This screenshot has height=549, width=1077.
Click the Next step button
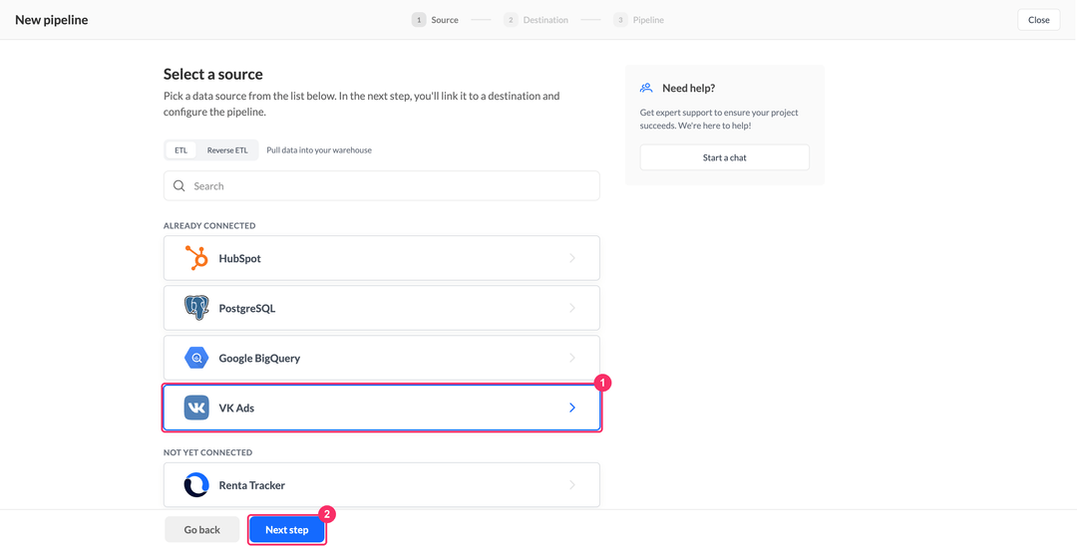coord(287,530)
